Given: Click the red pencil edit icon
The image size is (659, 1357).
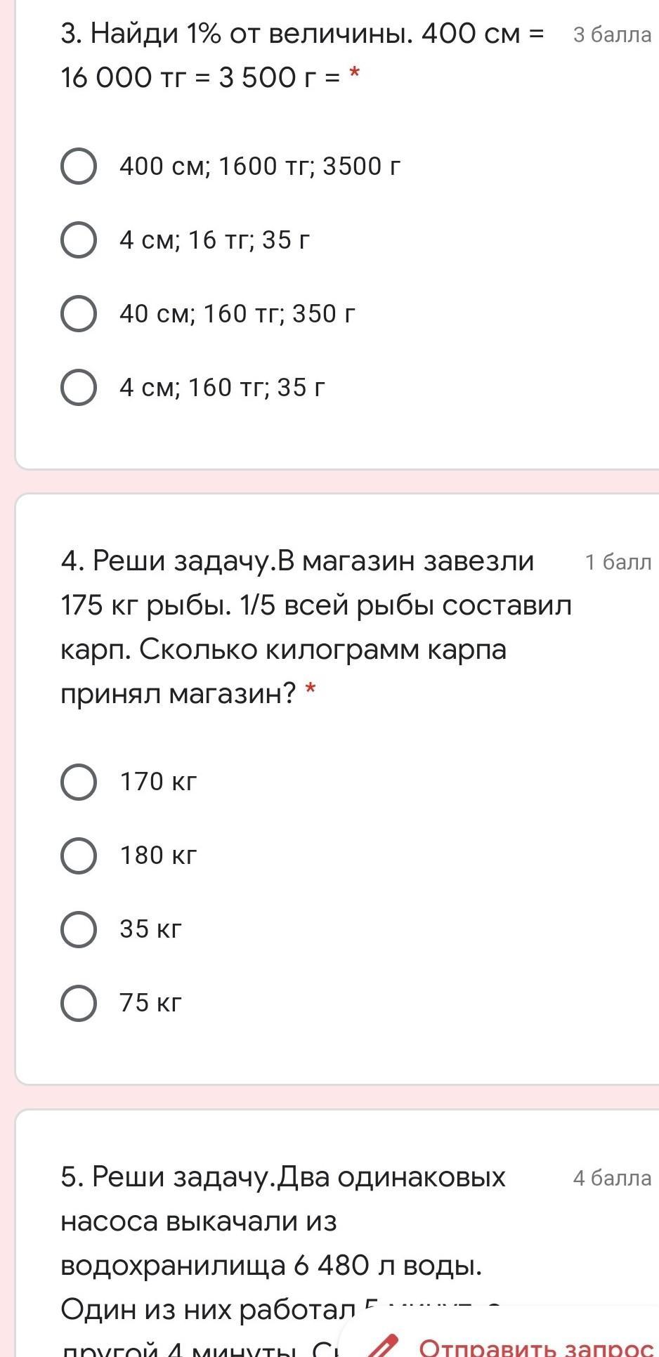Looking at the screenshot, I should (x=385, y=1346).
